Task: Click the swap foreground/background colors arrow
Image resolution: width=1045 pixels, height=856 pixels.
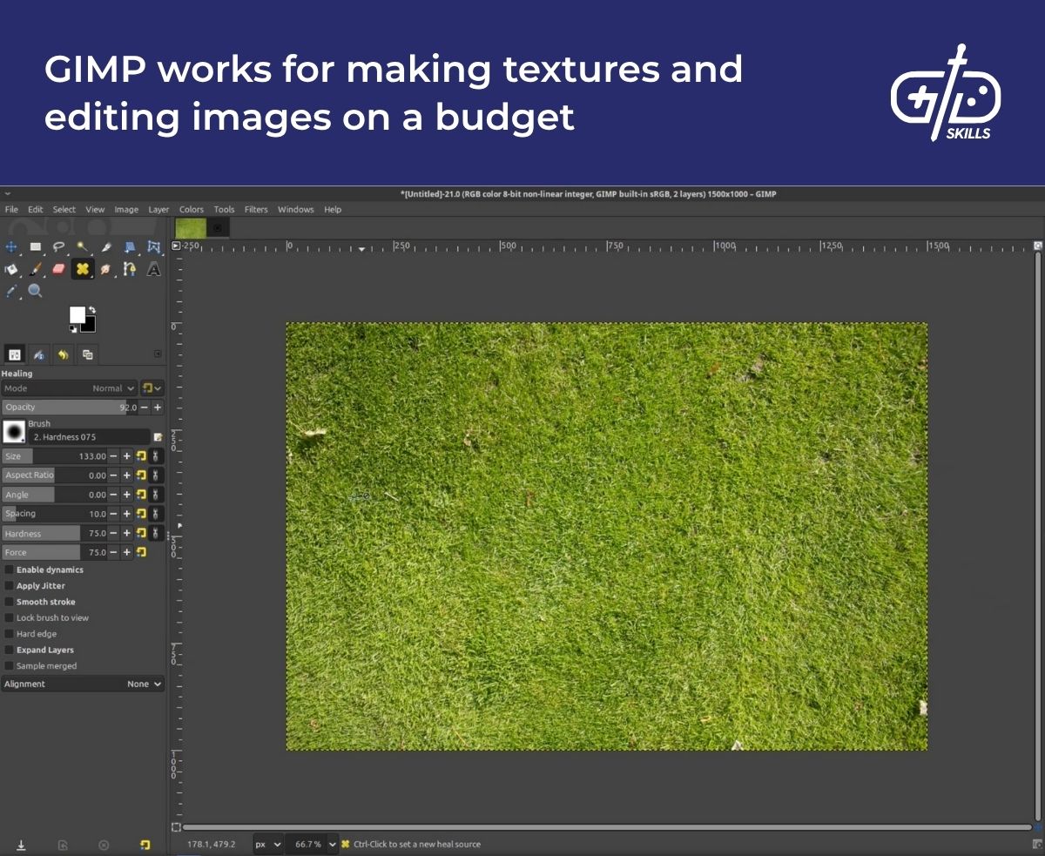Action: click(x=93, y=310)
